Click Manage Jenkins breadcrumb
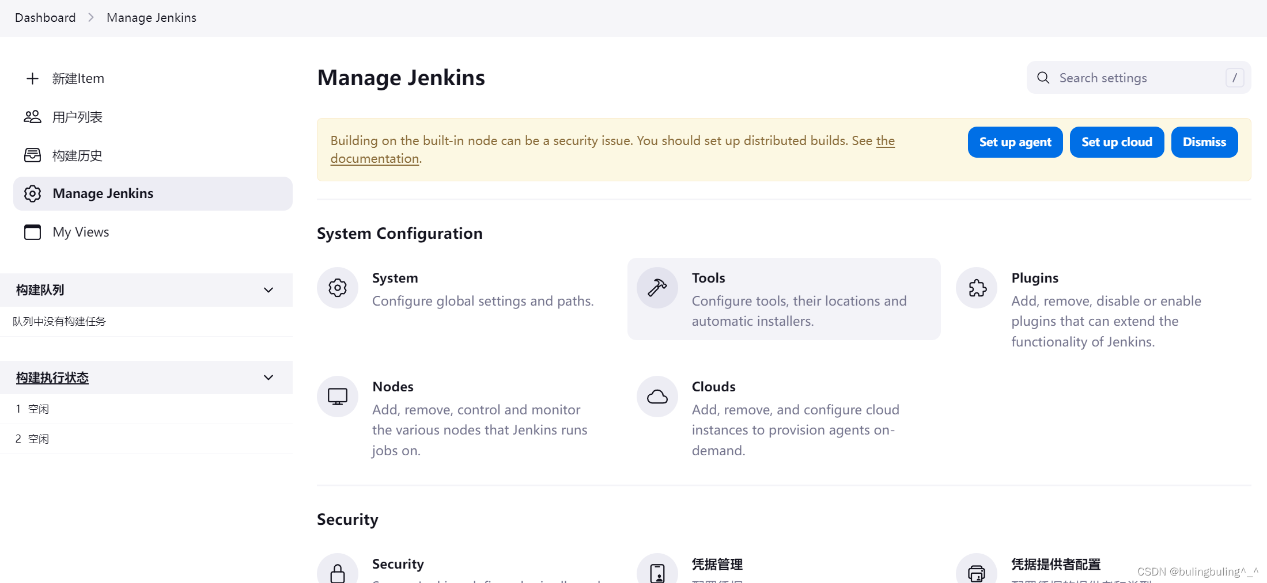Viewport: 1267px width, 583px height. (x=152, y=18)
